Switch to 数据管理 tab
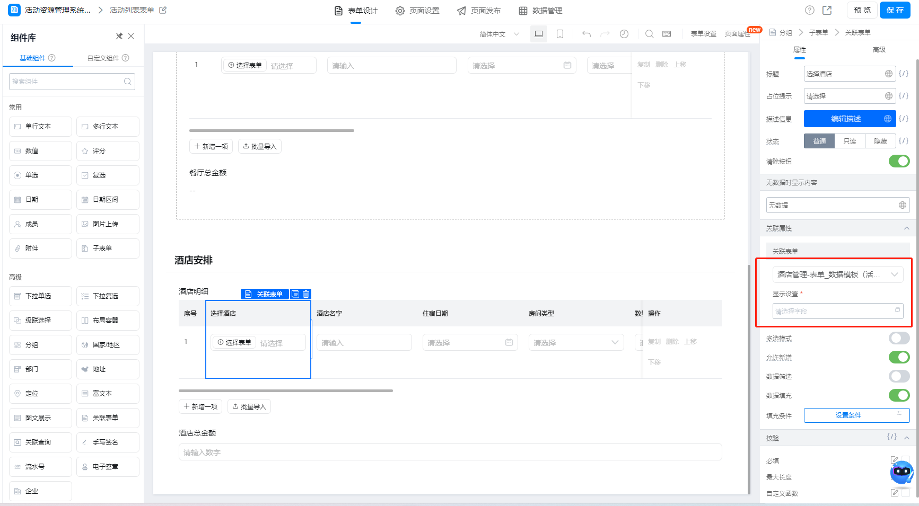The width and height of the screenshot is (919, 506). point(540,11)
